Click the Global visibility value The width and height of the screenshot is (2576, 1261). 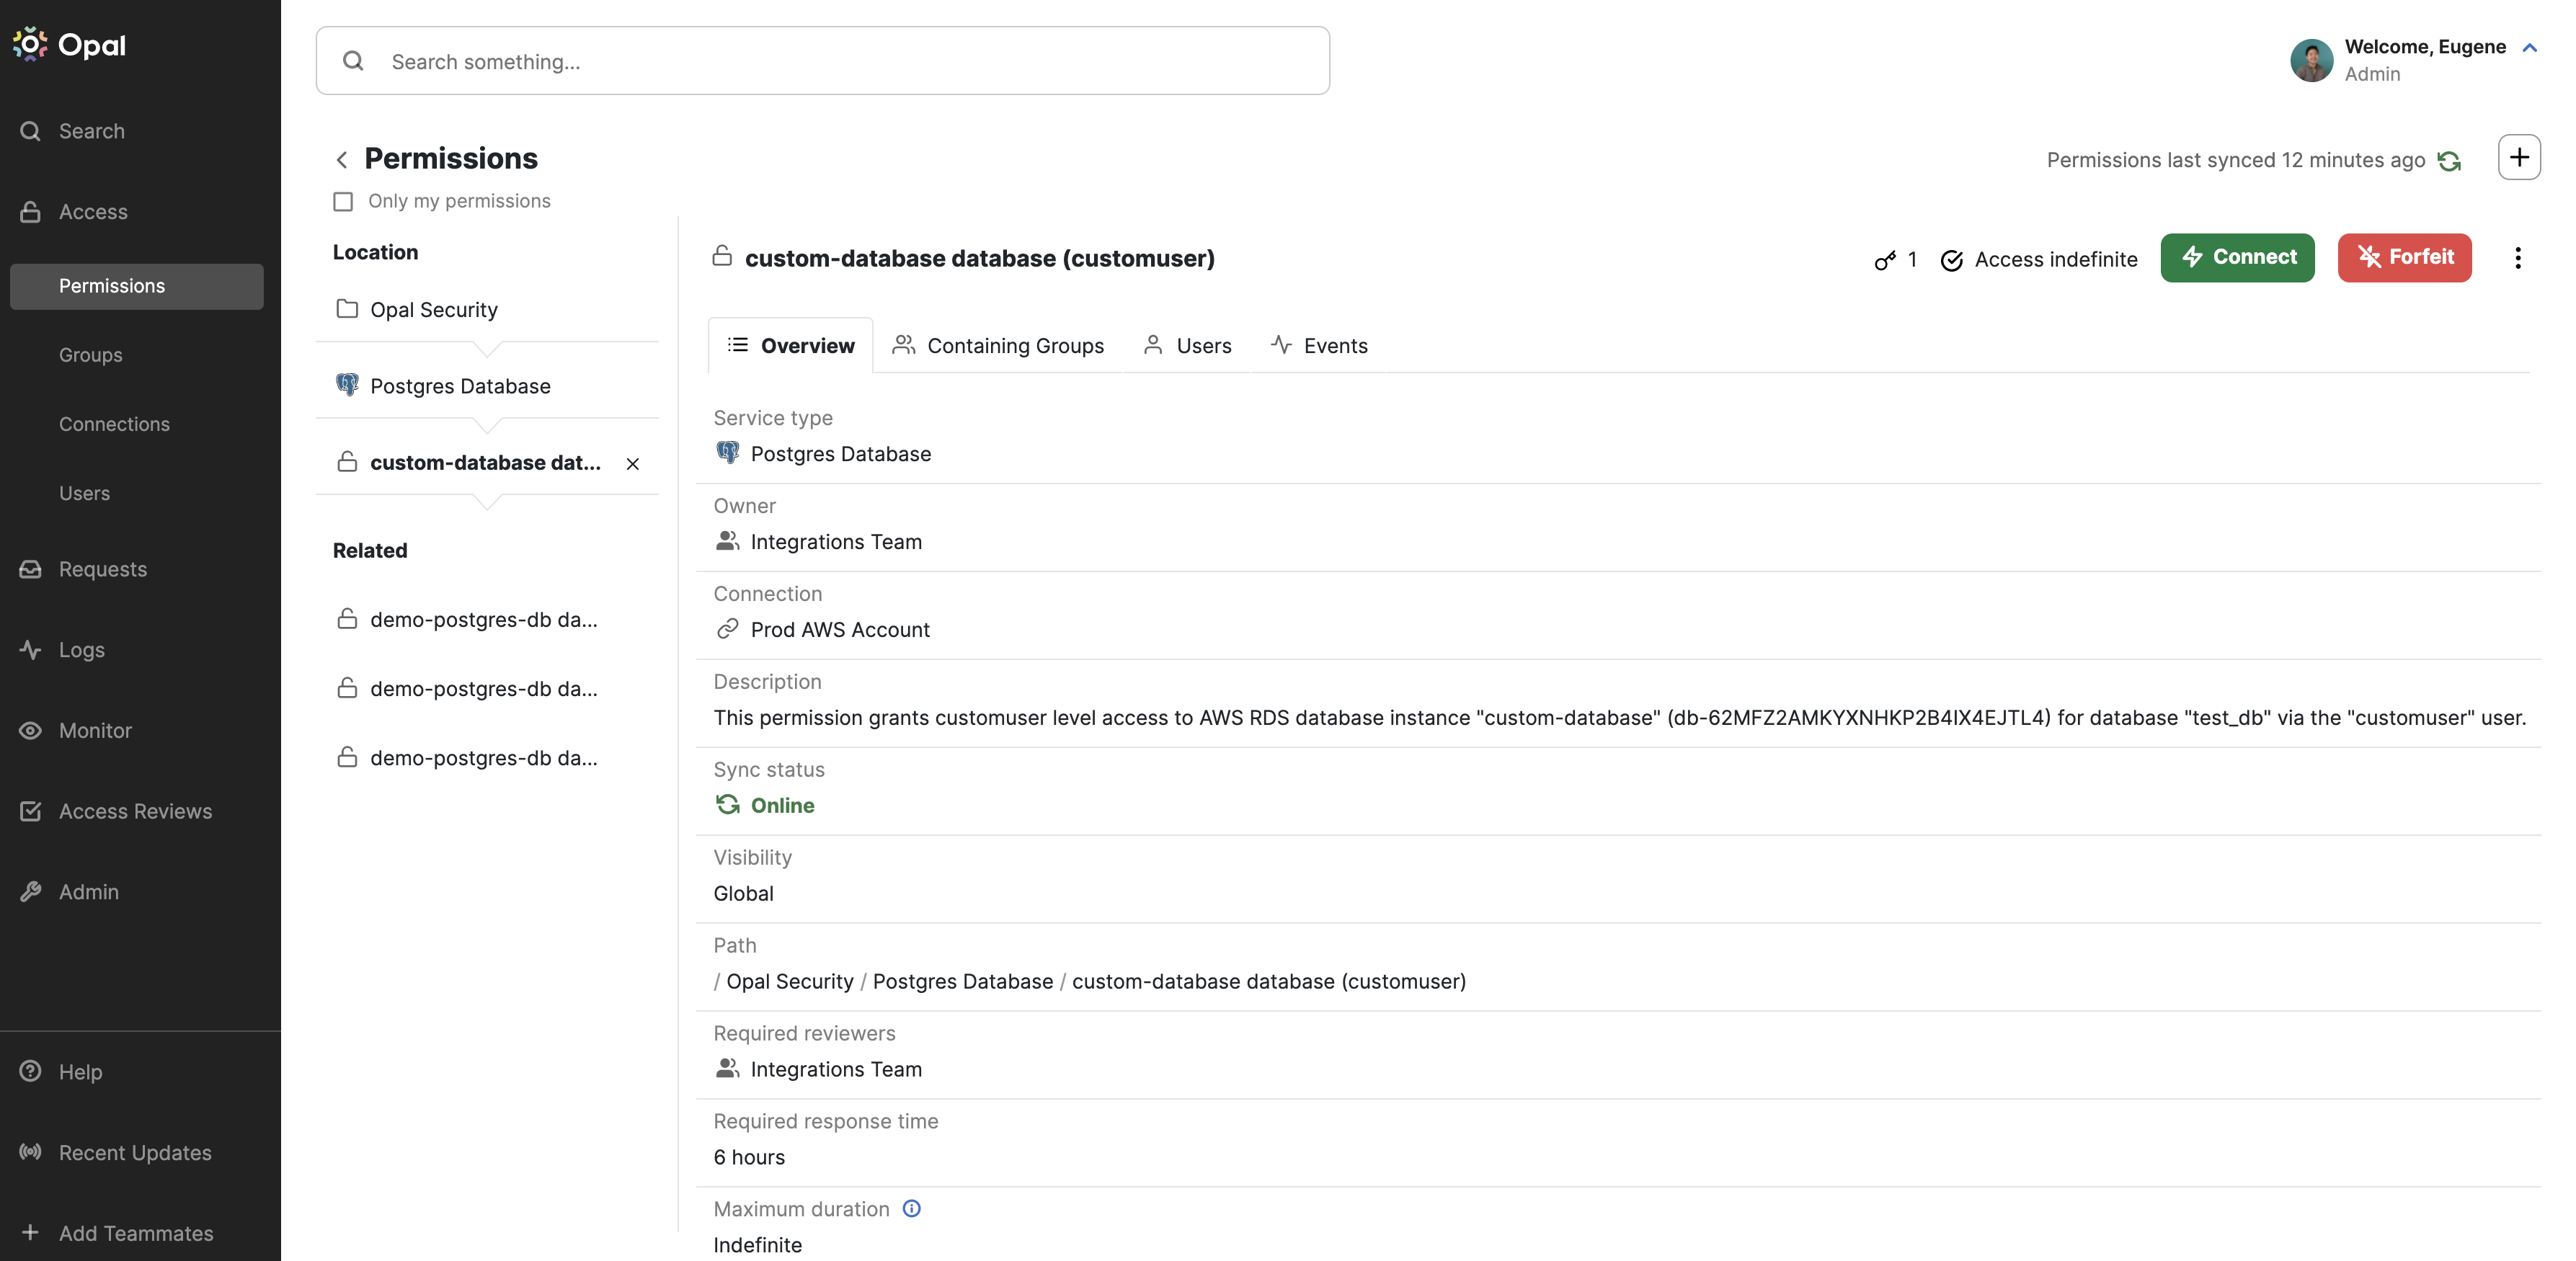(x=744, y=894)
